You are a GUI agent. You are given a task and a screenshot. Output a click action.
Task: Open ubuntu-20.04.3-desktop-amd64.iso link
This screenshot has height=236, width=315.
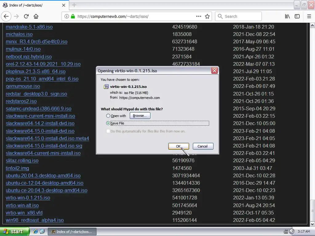43,176
